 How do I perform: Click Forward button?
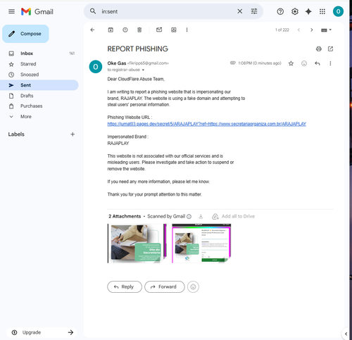(165, 287)
